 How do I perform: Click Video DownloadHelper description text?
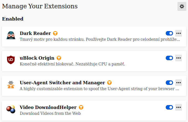(50, 113)
